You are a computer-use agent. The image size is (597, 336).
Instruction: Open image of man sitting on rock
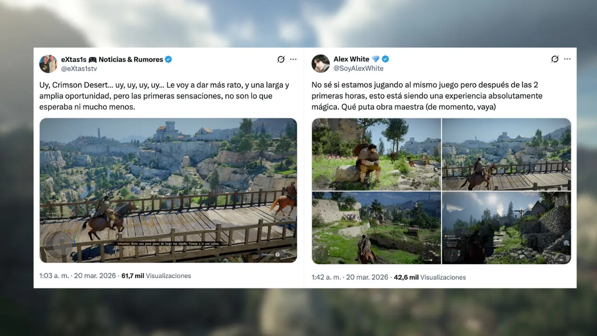tap(376, 154)
